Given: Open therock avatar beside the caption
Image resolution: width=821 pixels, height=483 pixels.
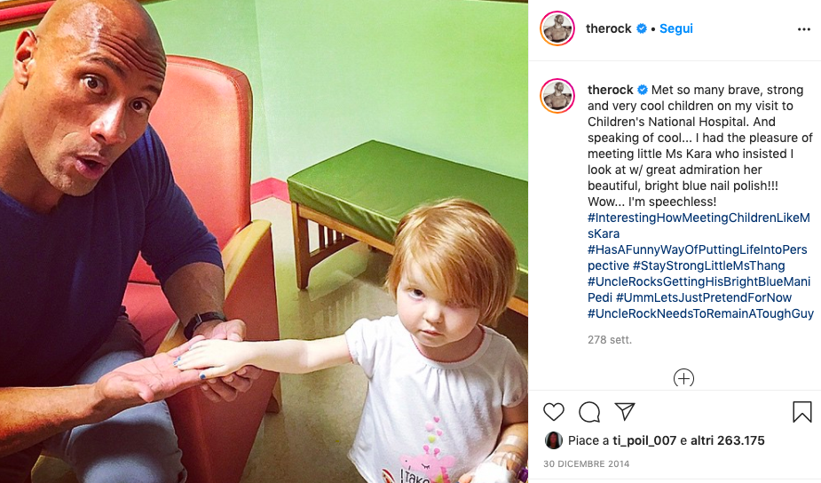Looking at the screenshot, I should (x=557, y=96).
